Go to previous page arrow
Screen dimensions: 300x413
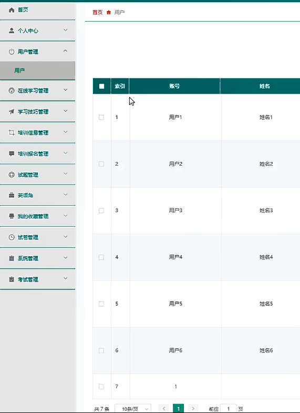[164, 408]
